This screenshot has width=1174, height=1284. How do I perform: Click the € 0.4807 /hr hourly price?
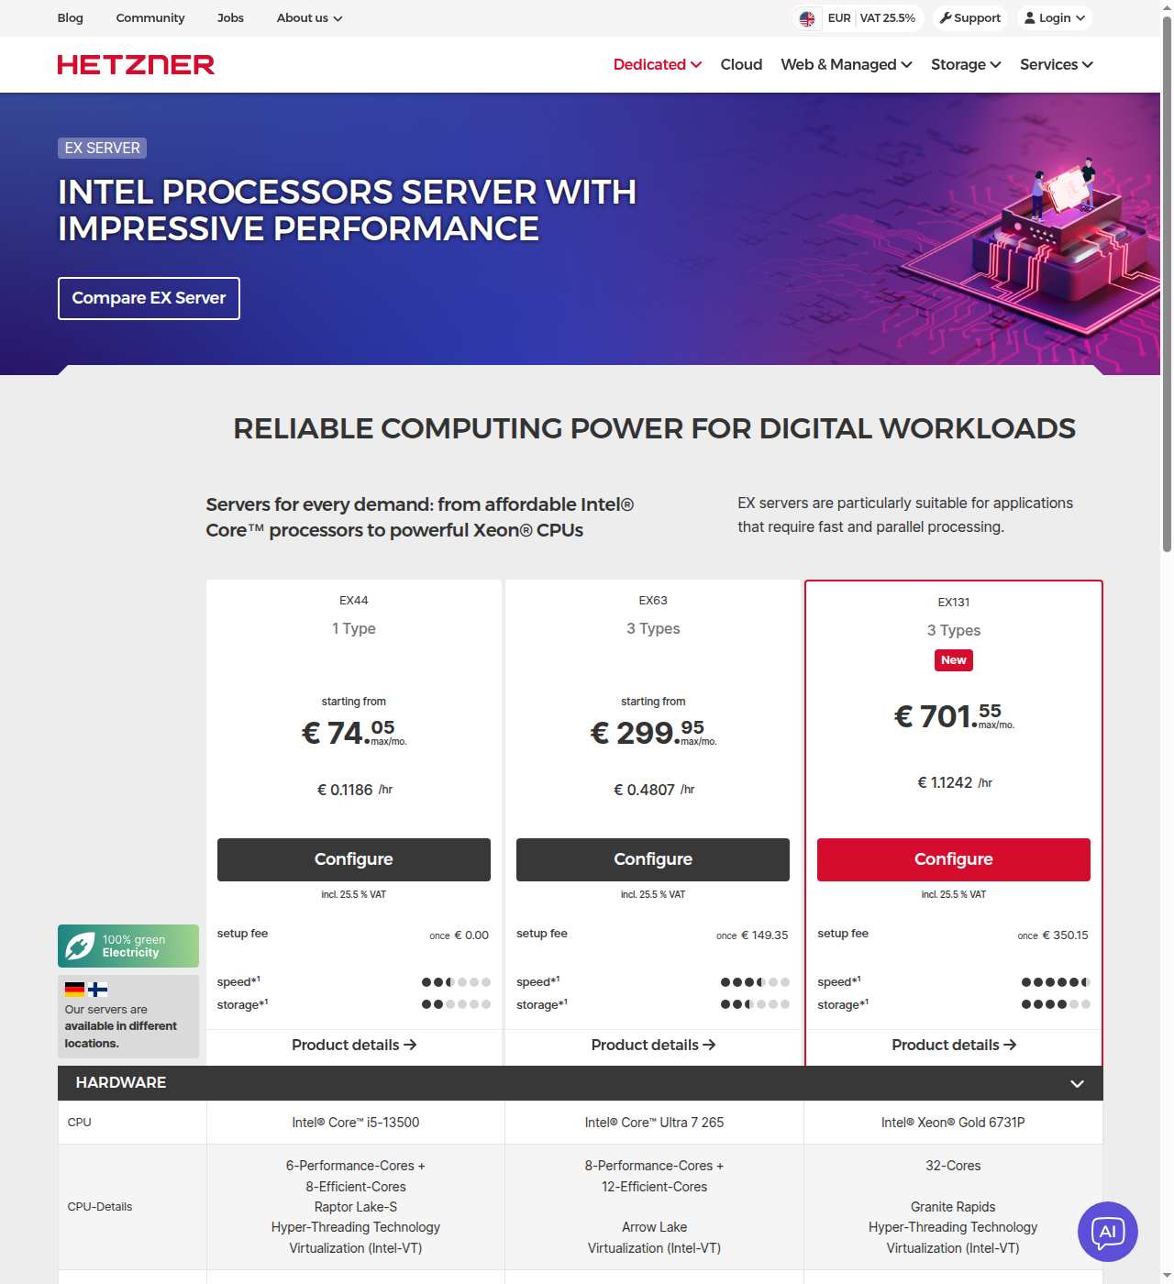point(653,790)
